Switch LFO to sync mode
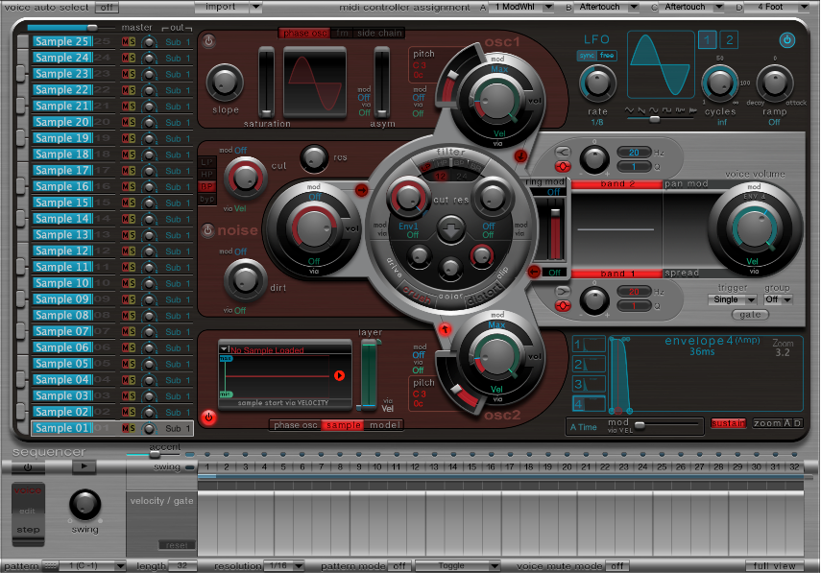Viewport: 821px width, 573px height. 587,56
